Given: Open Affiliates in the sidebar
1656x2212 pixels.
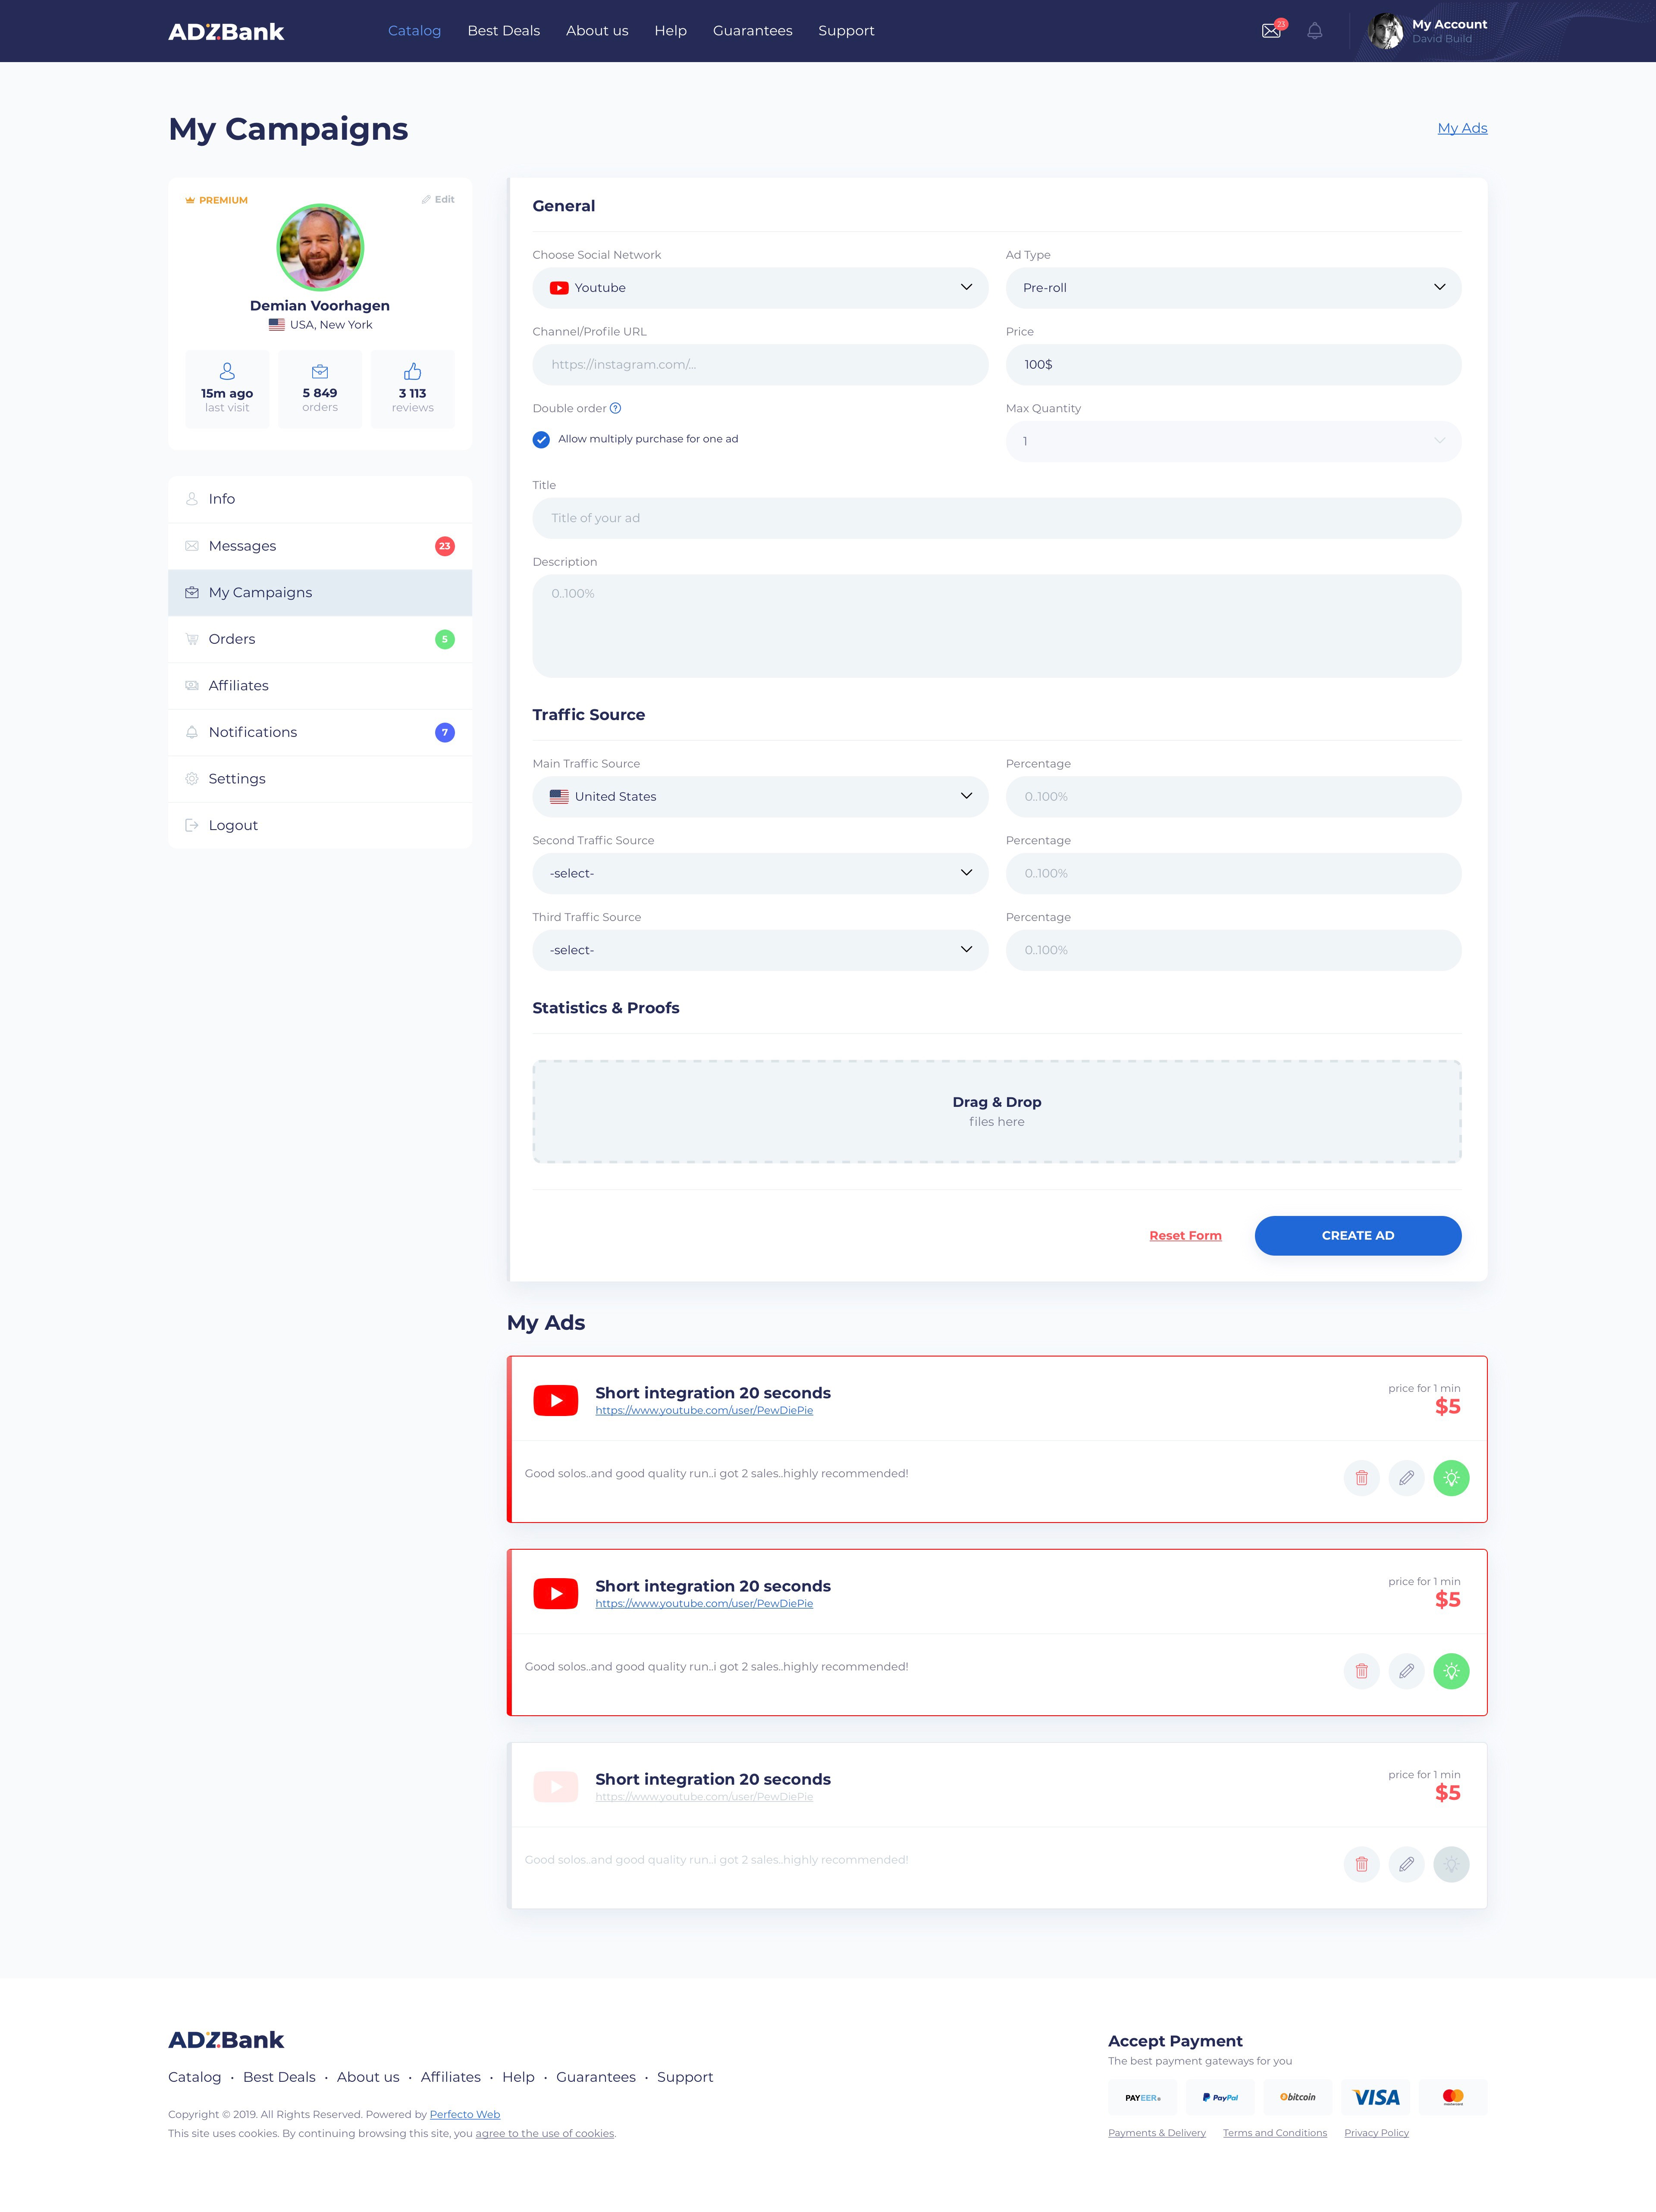Looking at the screenshot, I should (x=320, y=685).
